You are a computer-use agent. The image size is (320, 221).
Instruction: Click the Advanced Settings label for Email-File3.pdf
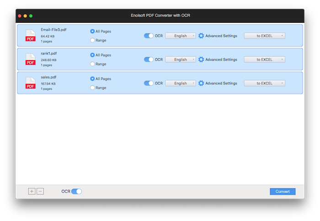coord(221,36)
